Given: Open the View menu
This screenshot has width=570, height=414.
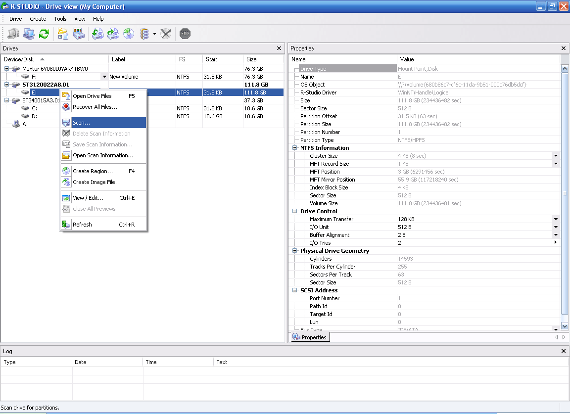Looking at the screenshot, I should (x=80, y=19).
